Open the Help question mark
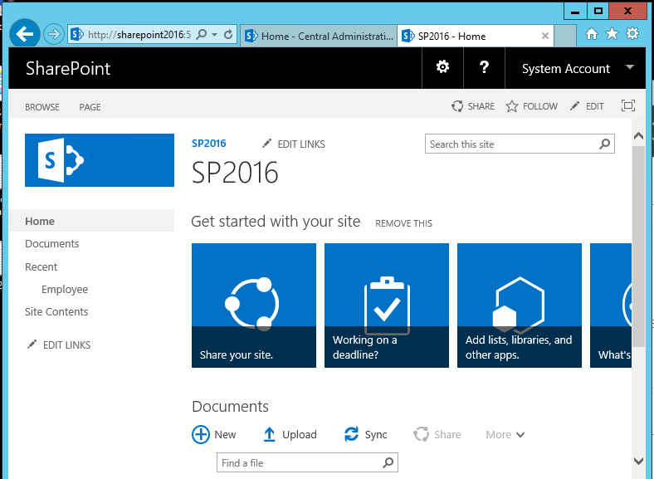 (484, 67)
